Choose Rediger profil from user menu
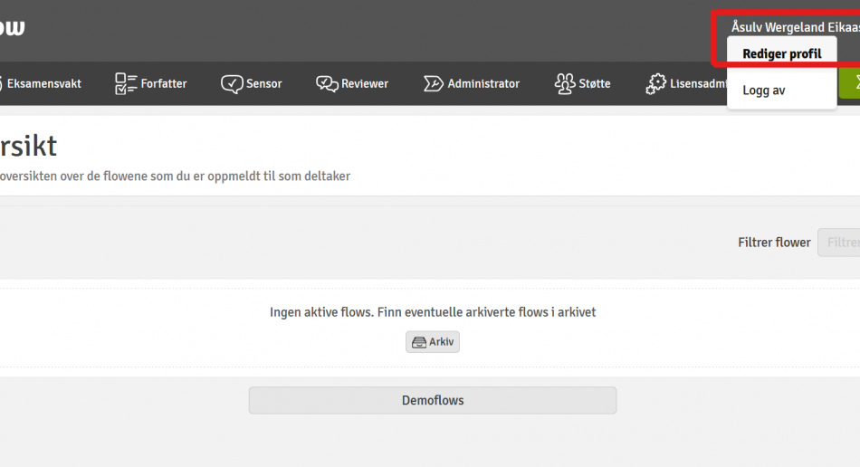The image size is (860, 467). click(781, 54)
